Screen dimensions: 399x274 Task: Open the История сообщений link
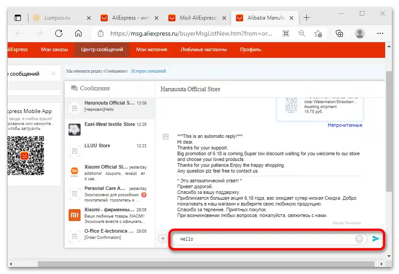click(148, 71)
